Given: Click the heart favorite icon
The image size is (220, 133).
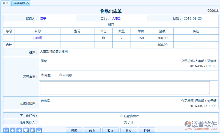Looking at the screenshot, I should click(26, 130).
